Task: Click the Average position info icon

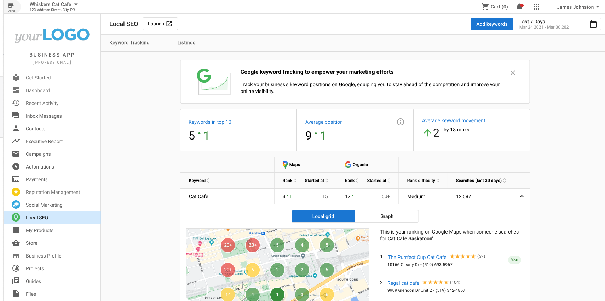Action: coord(401,122)
